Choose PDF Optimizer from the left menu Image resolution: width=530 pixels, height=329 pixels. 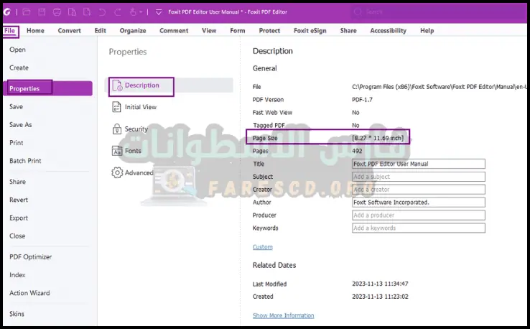(30, 256)
